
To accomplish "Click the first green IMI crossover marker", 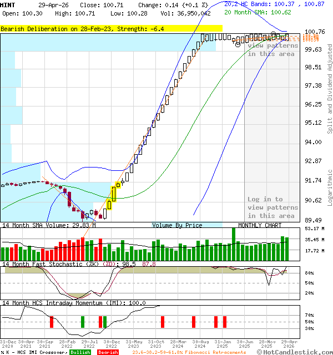I will (x=83, y=322).
